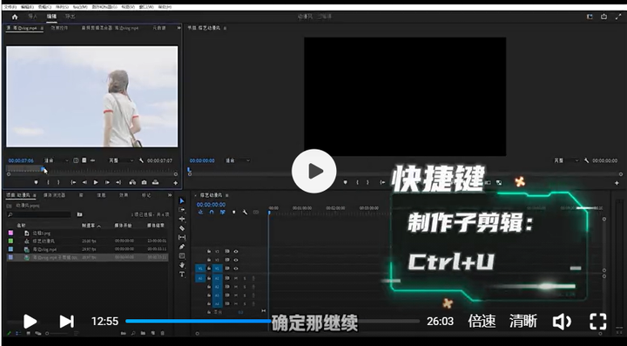Image resolution: width=627 pixels, height=346 pixels.
Task: Mute the A1 audio track
Action: (x=236, y=278)
